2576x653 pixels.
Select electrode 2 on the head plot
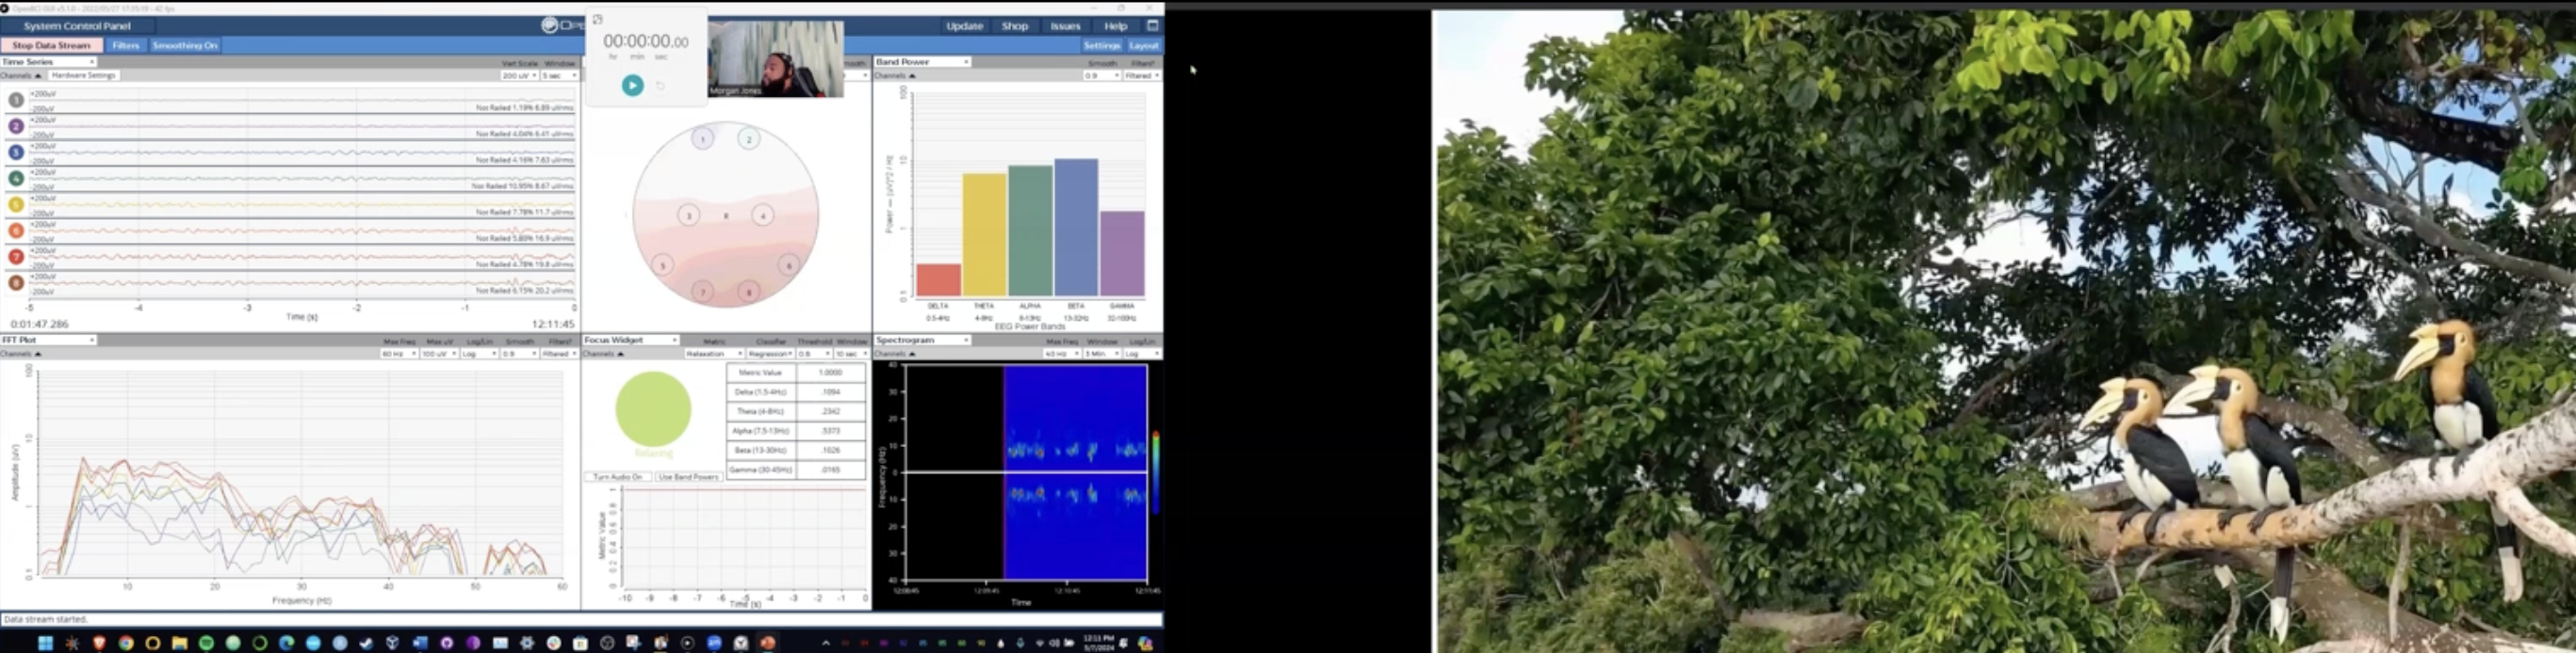coord(749,139)
